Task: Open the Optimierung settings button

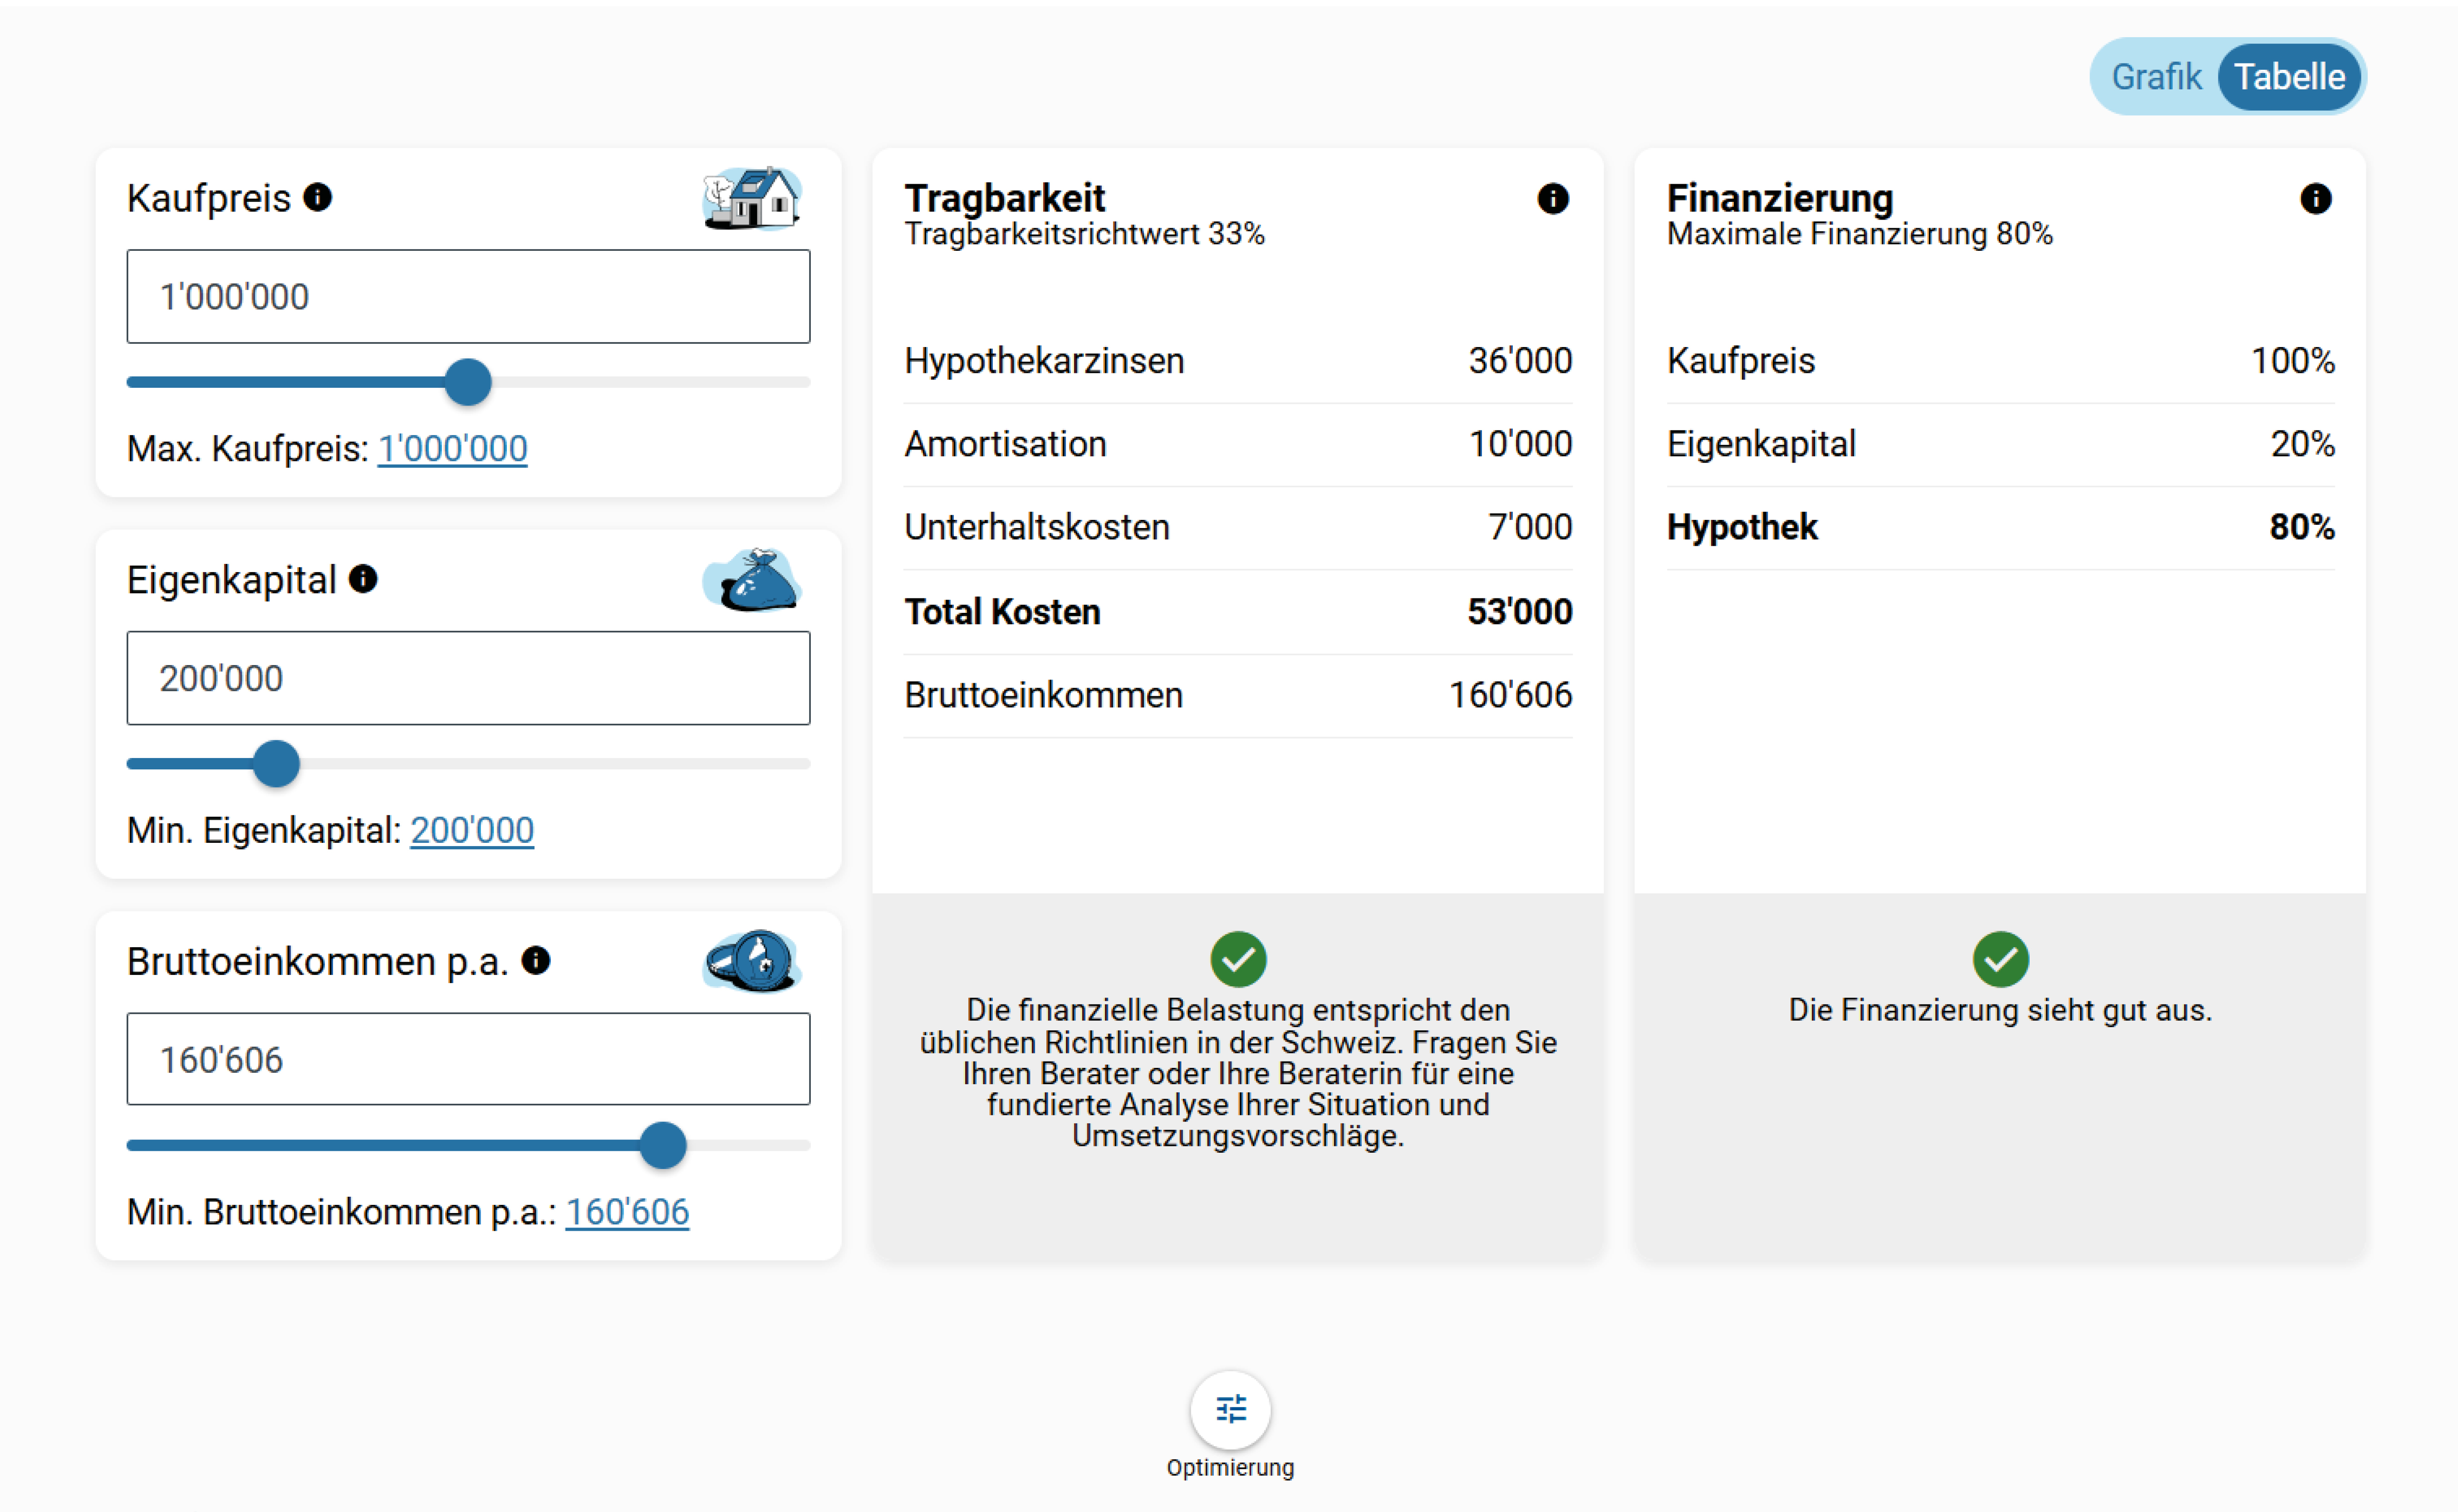Action: point(1230,1409)
